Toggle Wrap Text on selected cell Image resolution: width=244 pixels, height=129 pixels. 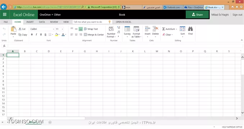[x=91, y=29]
